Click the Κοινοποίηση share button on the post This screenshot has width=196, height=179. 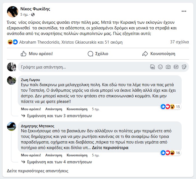(159, 54)
